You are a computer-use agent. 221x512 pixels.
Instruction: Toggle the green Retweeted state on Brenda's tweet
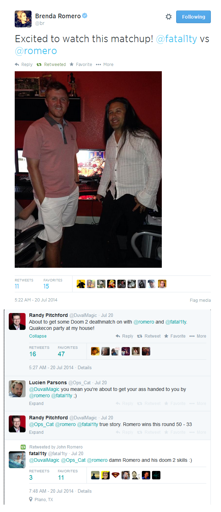coord(50,65)
